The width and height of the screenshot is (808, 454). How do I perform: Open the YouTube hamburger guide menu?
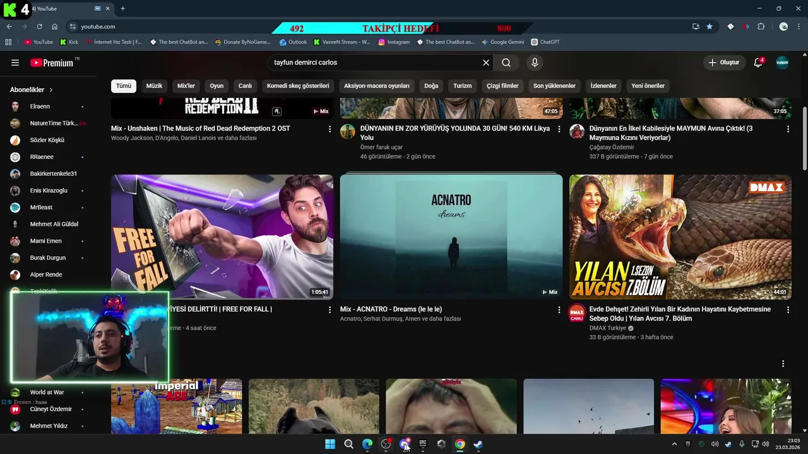tap(15, 62)
